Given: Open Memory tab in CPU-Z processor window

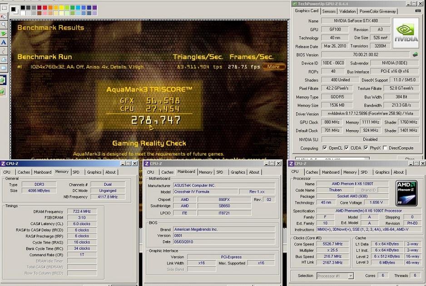Looking at the screenshot, I should click(x=350, y=172).
